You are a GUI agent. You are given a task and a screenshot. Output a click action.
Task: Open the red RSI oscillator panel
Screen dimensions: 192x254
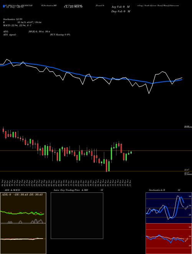[169, 239]
